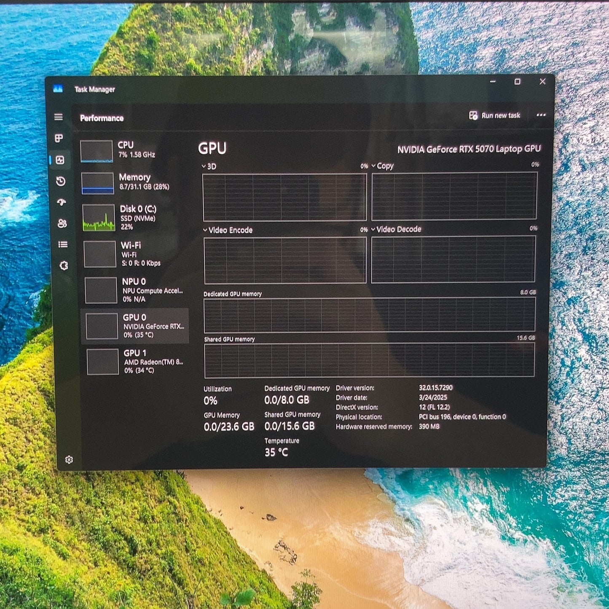Image resolution: width=609 pixels, height=609 pixels.
Task: Open Task Manager settings gear icon
Action: (69, 459)
